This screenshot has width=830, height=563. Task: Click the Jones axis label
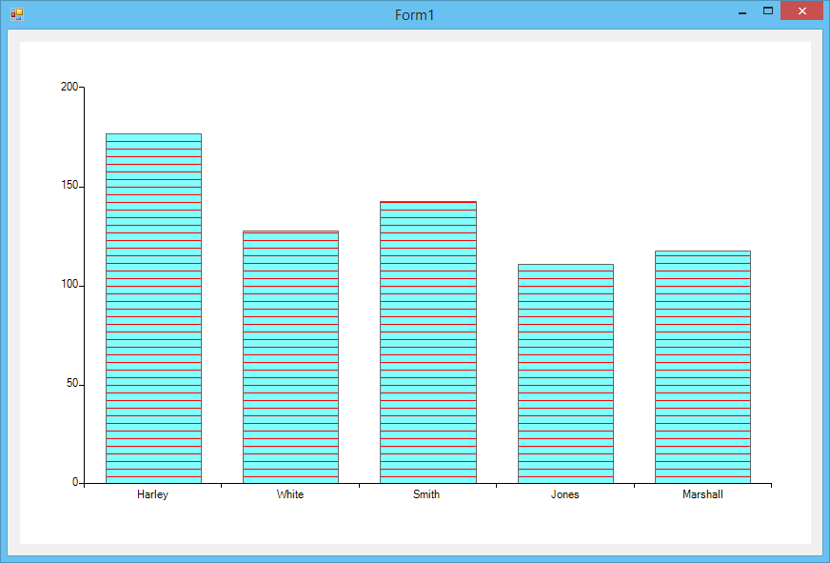click(564, 494)
